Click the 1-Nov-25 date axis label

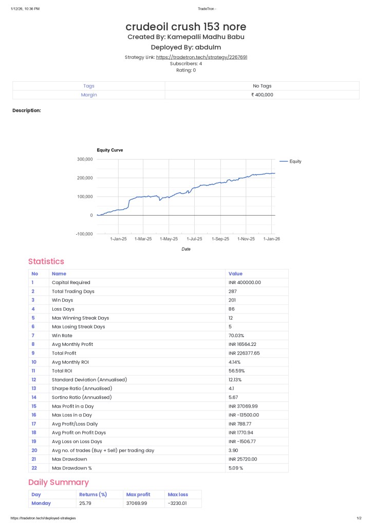tap(246, 239)
